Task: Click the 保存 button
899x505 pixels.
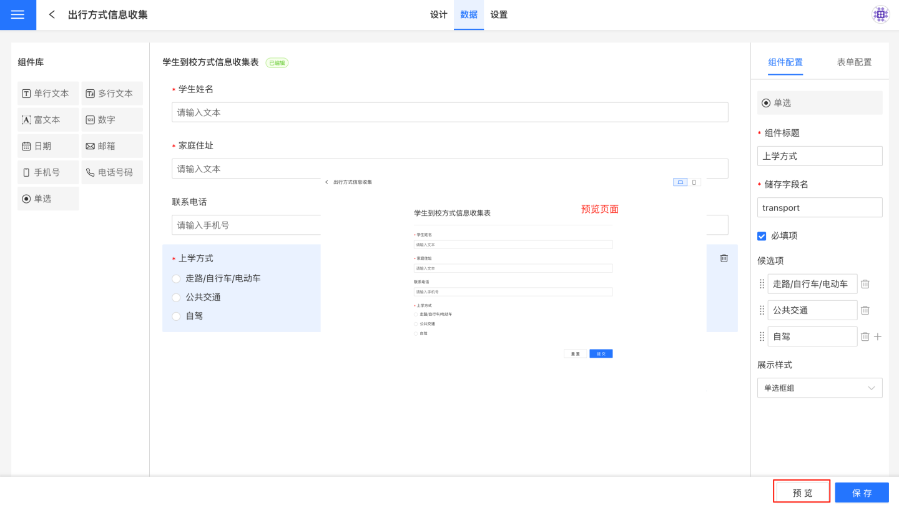Action: tap(862, 493)
